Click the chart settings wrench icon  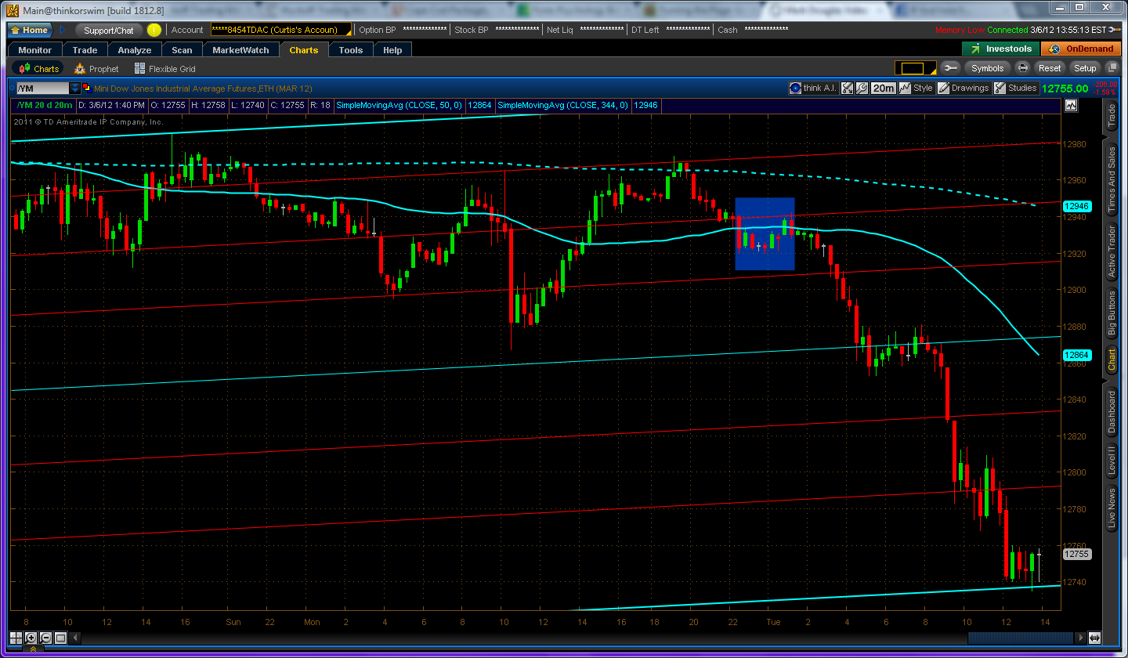(862, 89)
